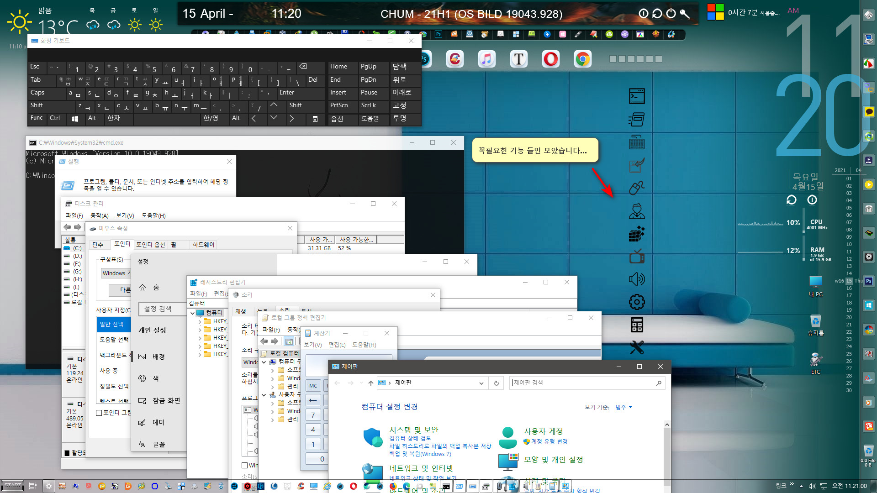877x493 pixels.
Task: Open the calculator icon in the launcher column
Action: pyautogui.click(x=637, y=325)
